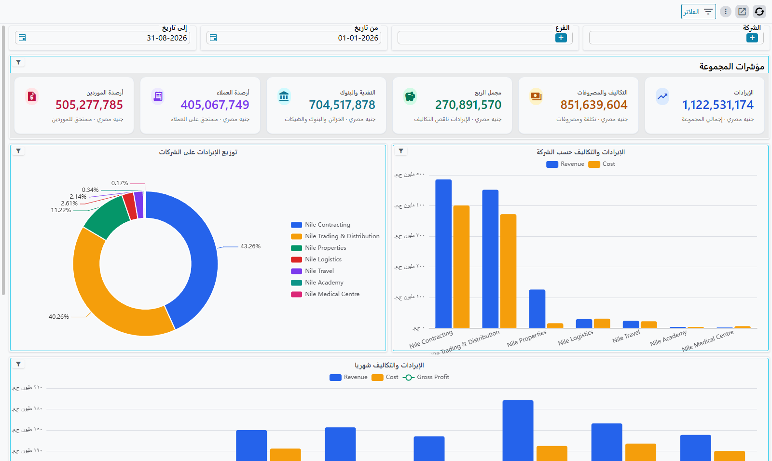Viewport: 772px width, 461px height.
Task: Click the من تاريخ date field 01-01-2026
Action: tap(294, 38)
